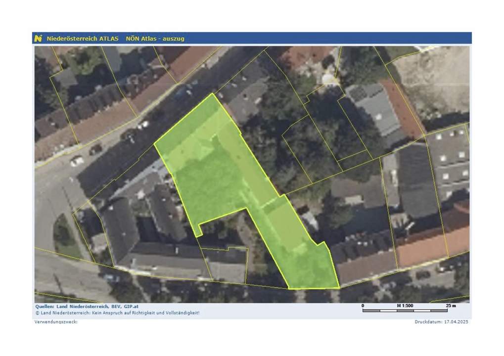504x356 pixels.
Task: Select the NÖN Atlas - auszug header tab
Action: (x=156, y=38)
